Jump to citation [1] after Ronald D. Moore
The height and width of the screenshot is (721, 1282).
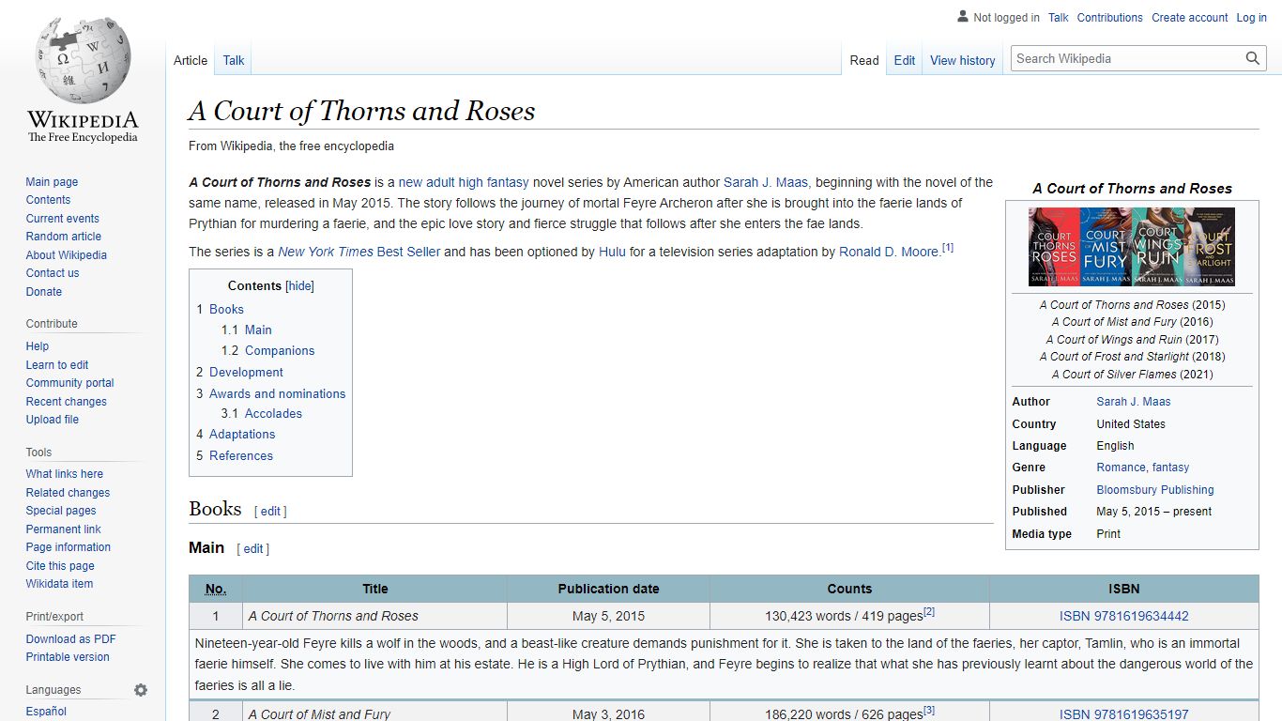tap(948, 248)
